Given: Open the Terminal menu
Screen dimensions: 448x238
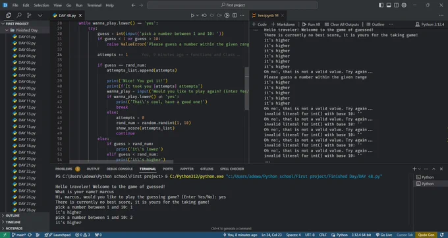Looking at the screenshot, I should (x=94, y=5).
